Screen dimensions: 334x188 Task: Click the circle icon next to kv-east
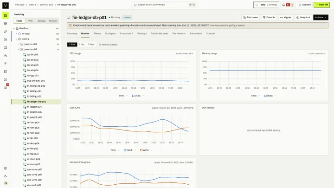click(x=19, y=34)
